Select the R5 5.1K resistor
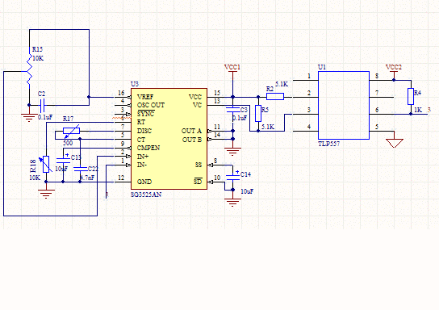 coord(258,113)
